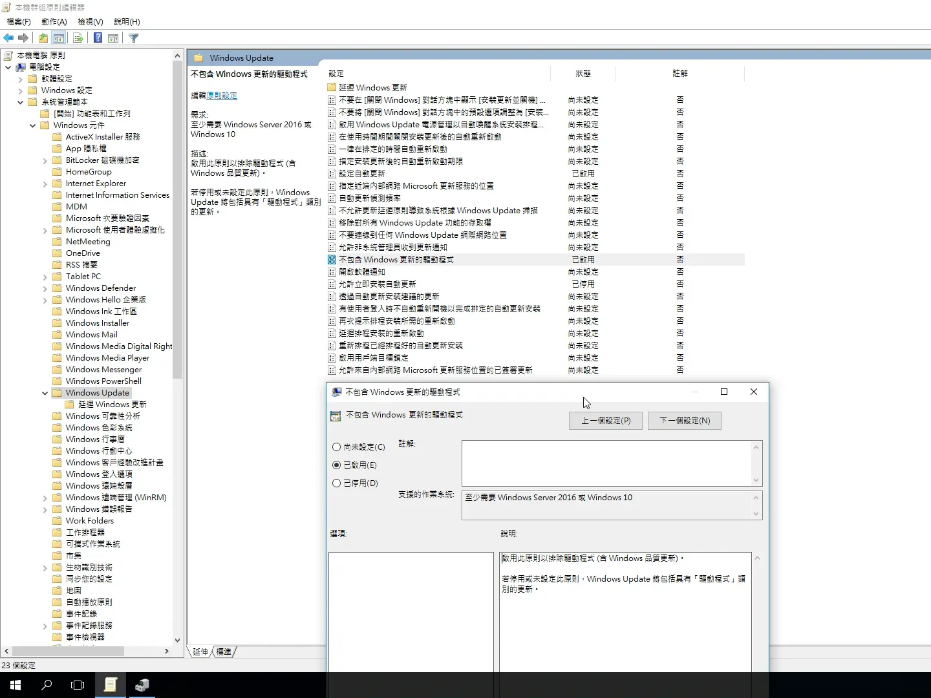Click the Filter funnel toolbar icon

[x=134, y=38]
